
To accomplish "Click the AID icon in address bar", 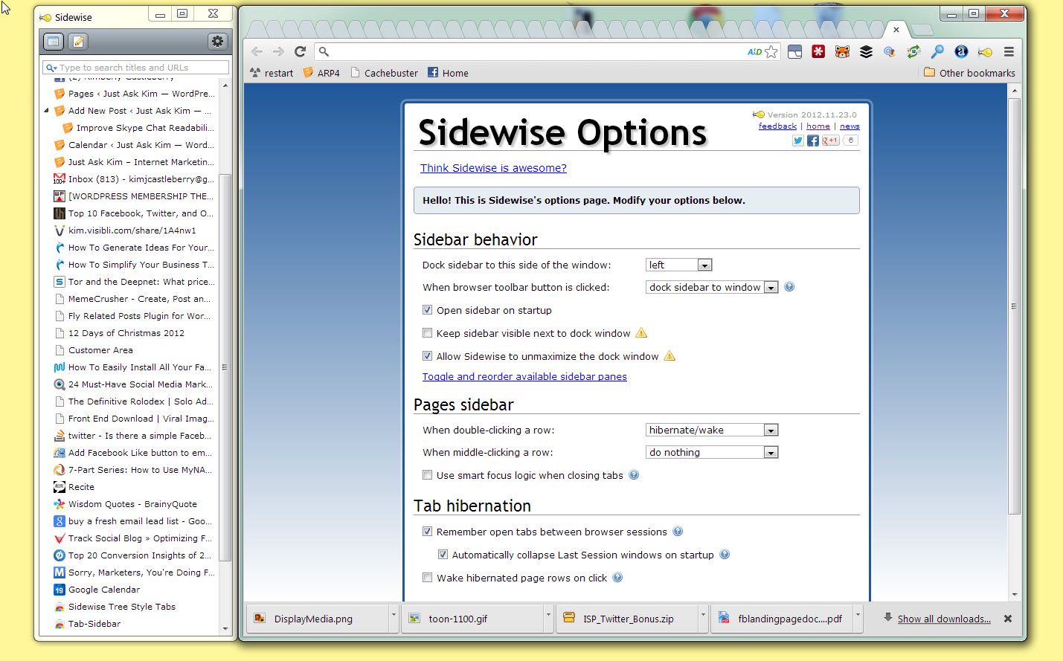I will (754, 51).
